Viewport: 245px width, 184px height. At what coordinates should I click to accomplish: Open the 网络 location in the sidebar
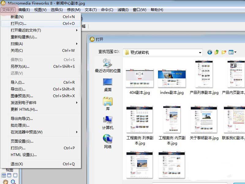click(x=107, y=141)
